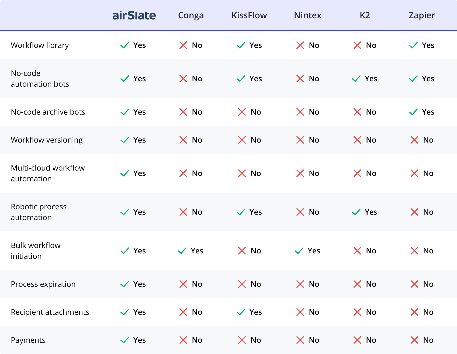Click green checkmark for Conga Bulk workflow initiation
Image resolution: width=457 pixels, height=354 pixels.
[182, 251]
